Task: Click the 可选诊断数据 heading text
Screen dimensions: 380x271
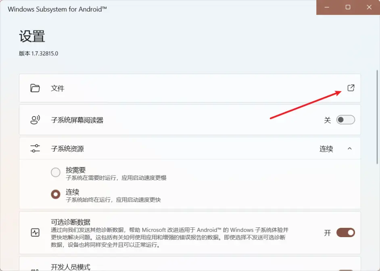Action: (x=71, y=222)
